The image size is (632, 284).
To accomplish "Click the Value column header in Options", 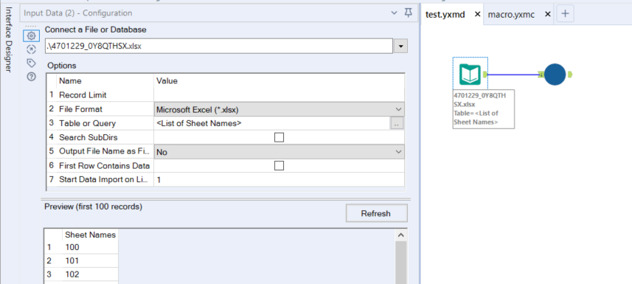I will pos(167,80).
